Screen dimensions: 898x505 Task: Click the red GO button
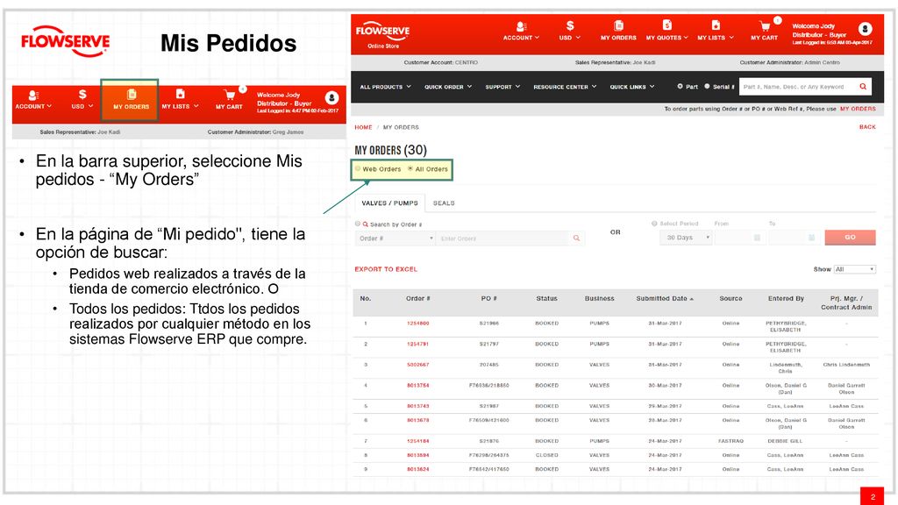(850, 237)
